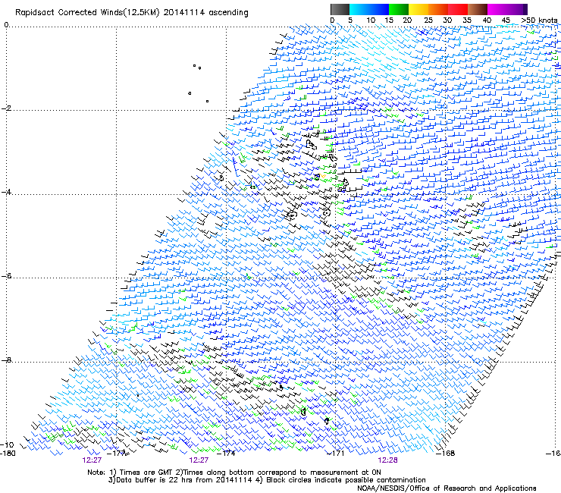Click the latitude label -2
The width and height of the screenshot is (561, 493).
(6, 108)
